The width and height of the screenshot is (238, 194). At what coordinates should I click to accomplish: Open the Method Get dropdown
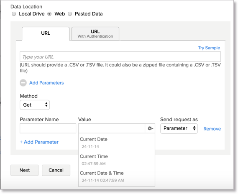point(35,105)
